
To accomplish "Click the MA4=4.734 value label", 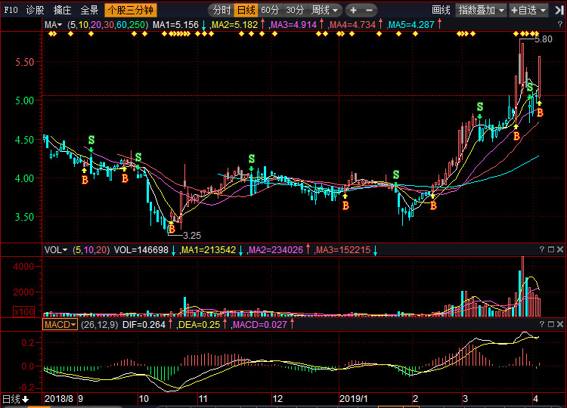I will 352,25.
